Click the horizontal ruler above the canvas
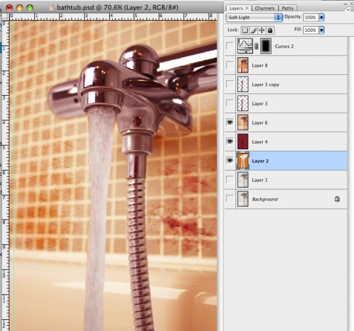 tap(113, 17)
